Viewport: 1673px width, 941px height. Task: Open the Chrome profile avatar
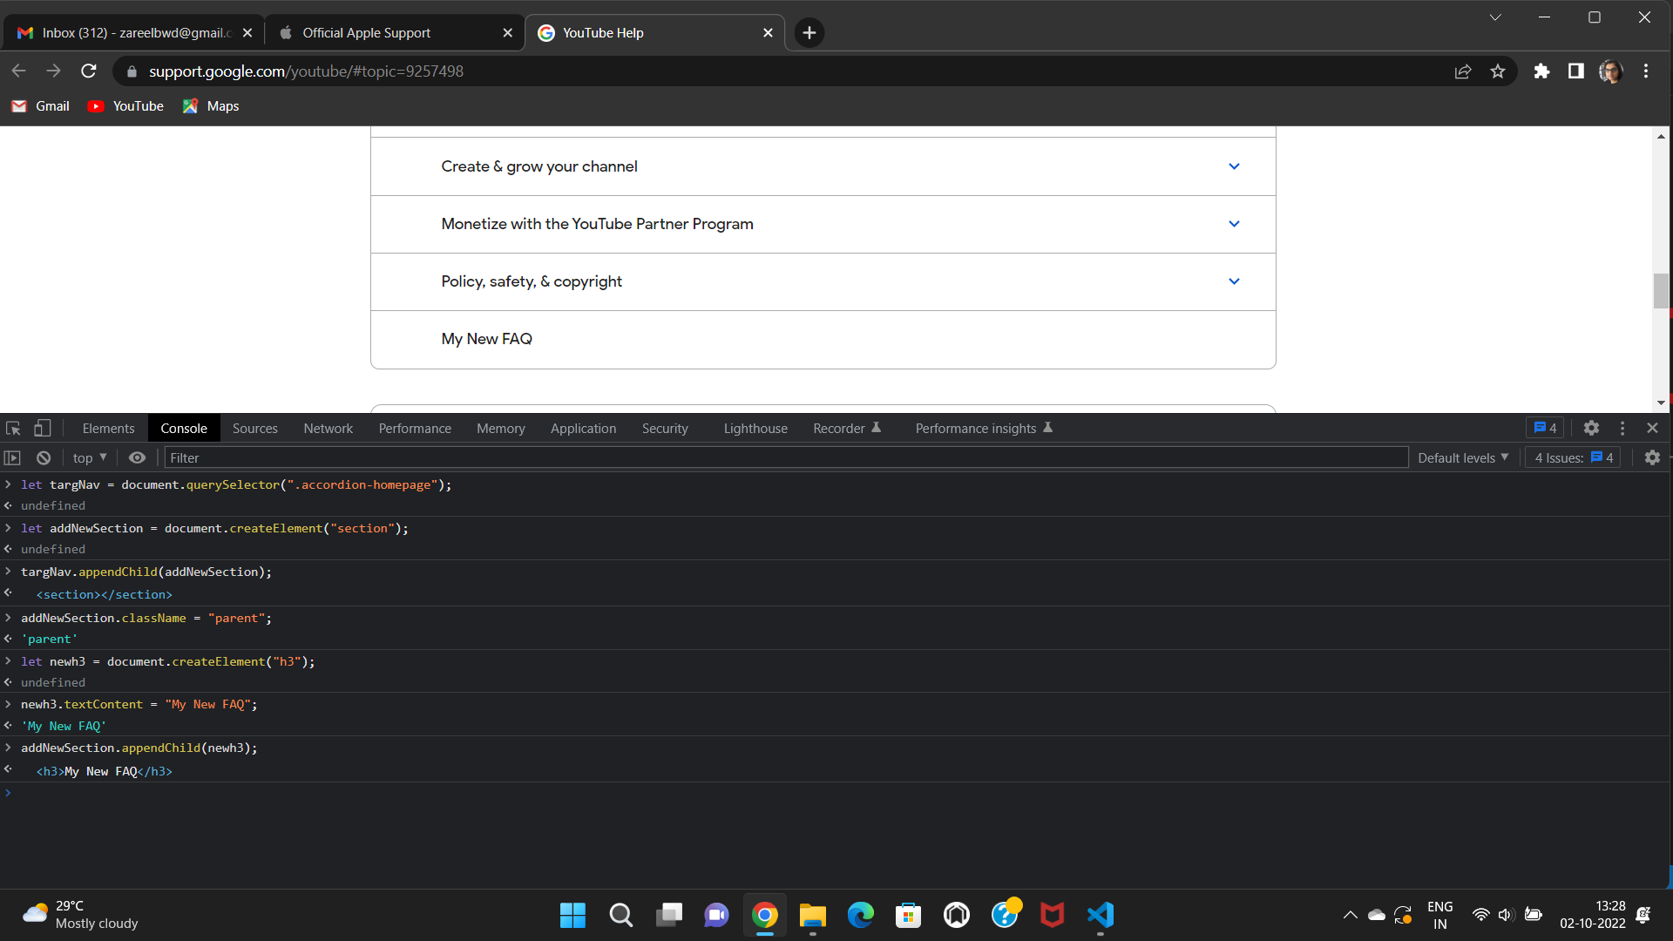click(x=1610, y=71)
